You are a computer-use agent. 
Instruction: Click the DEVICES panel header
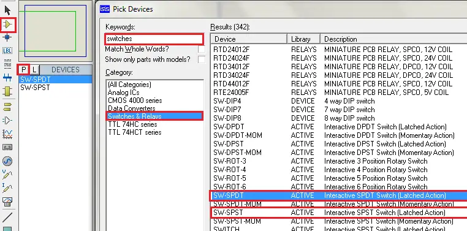click(x=66, y=70)
